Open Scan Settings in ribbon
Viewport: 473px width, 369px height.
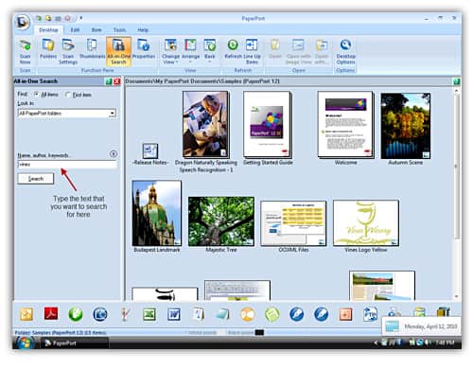coord(68,51)
